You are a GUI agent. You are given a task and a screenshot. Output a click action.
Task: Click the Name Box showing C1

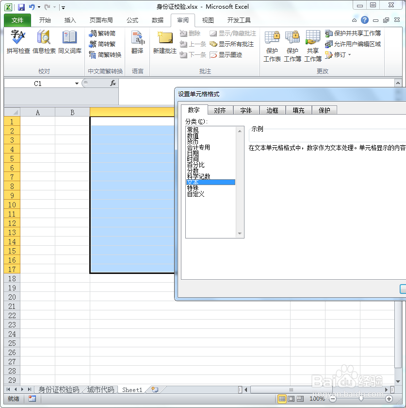click(x=38, y=84)
